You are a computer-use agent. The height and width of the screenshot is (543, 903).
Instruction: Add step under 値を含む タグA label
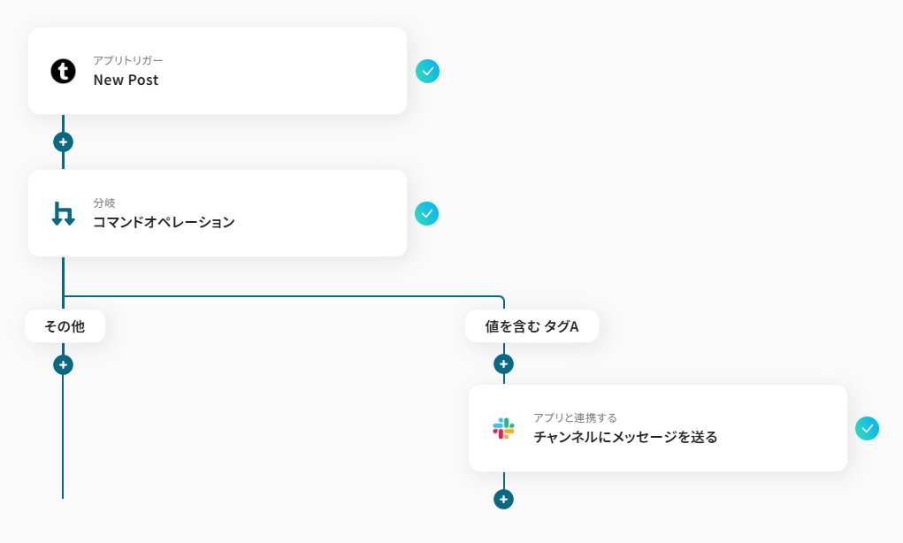(x=503, y=363)
